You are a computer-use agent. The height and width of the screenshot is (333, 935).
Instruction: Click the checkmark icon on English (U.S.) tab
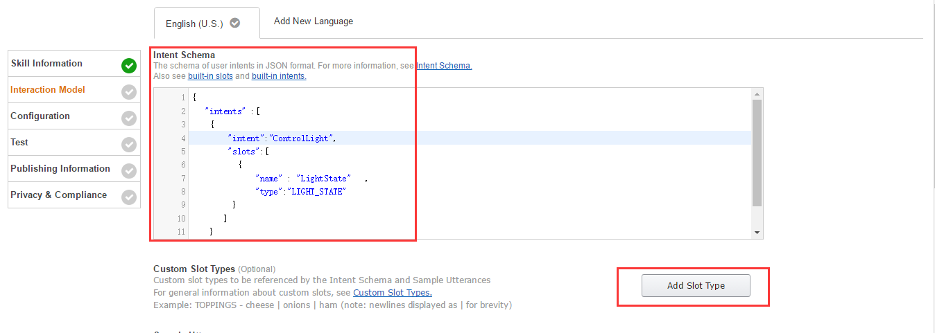point(235,23)
